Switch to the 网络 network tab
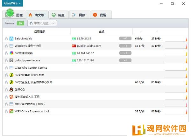 pyautogui.click(x=80, y=15)
